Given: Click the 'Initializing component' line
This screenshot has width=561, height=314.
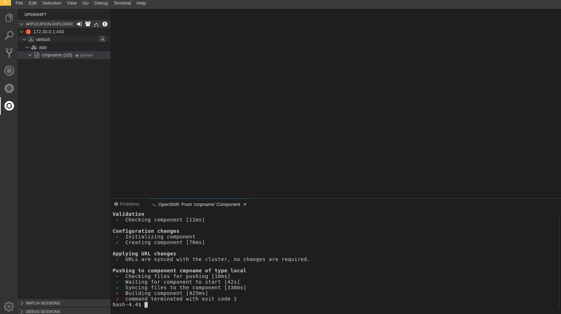Looking at the screenshot, I should pos(160,237).
